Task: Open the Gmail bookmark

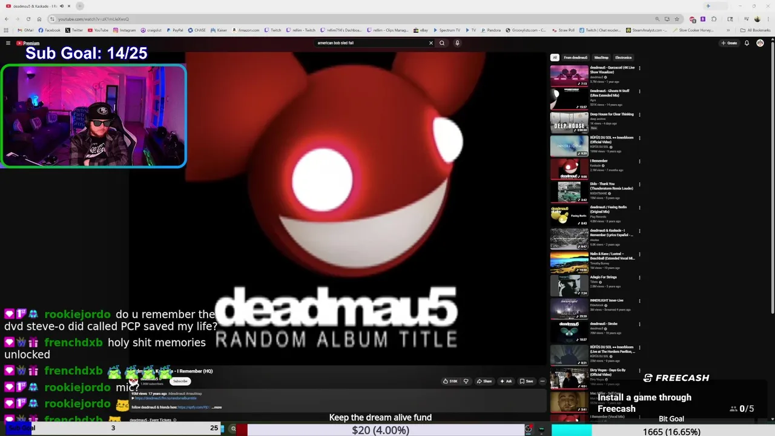Action: click(x=26, y=30)
